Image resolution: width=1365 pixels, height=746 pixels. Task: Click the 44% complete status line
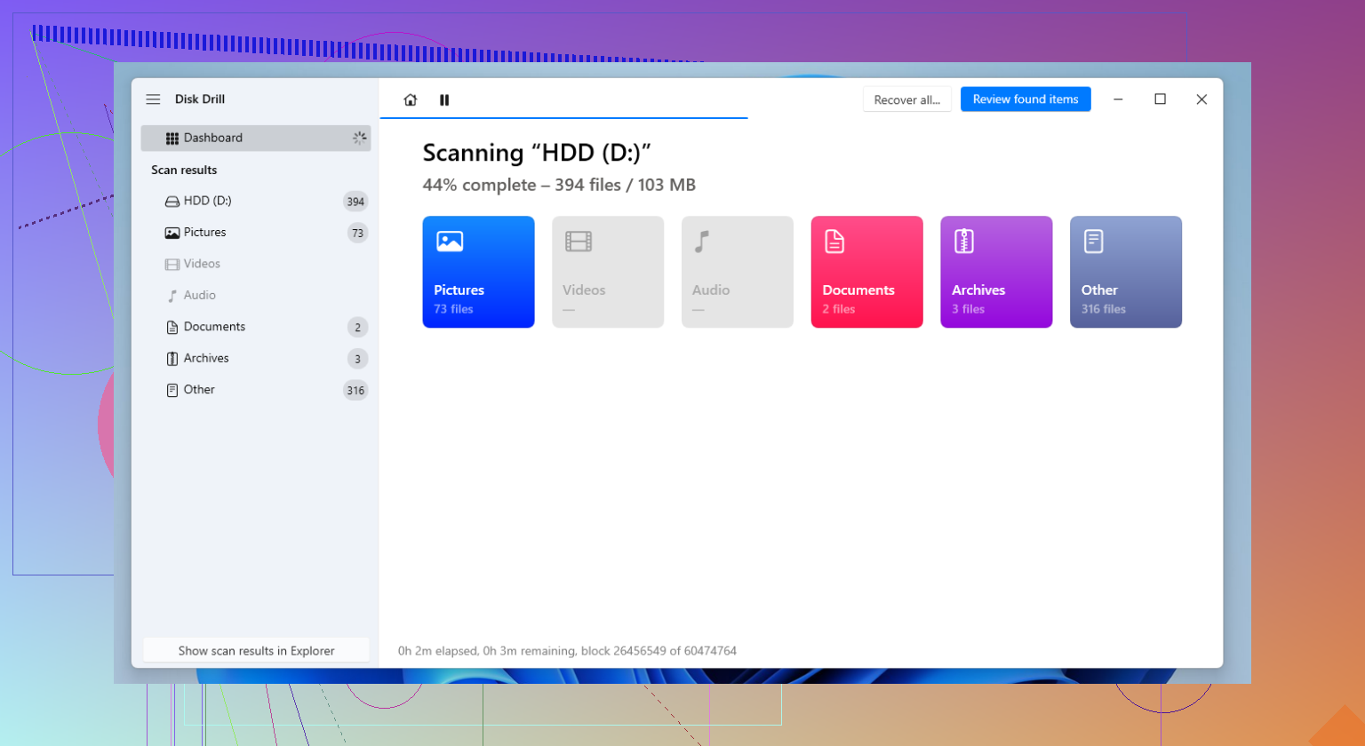point(559,185)
